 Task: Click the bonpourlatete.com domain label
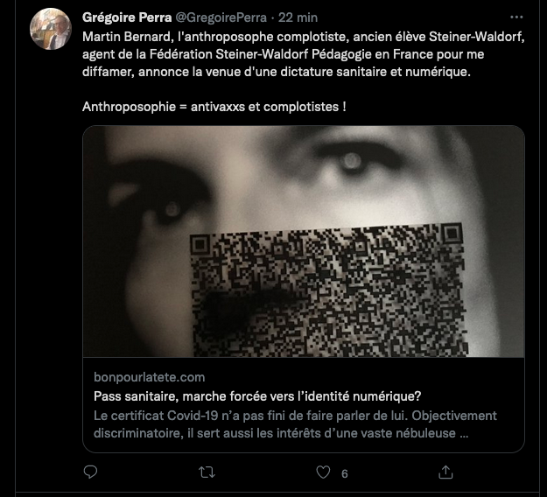[x=150, y=377]
